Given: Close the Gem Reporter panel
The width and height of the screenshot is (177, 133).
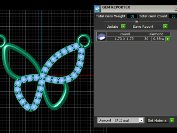Looking at the screenshot, I should (176, 8).
